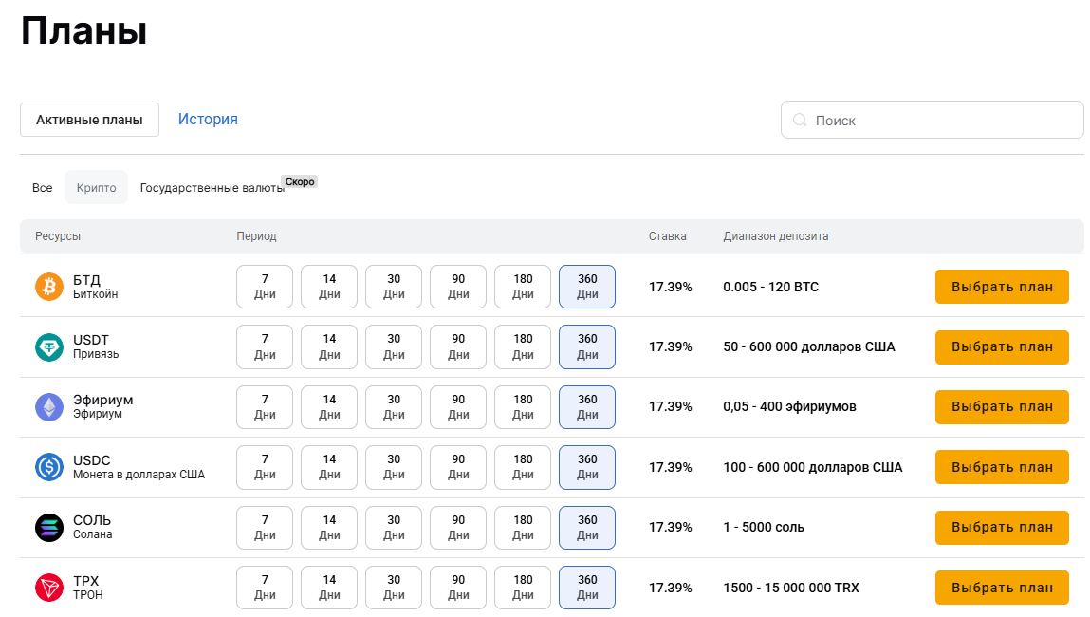Select 180 Дни period for ТРОН
The image size is (1090, 617).
(x=523, y=588)
